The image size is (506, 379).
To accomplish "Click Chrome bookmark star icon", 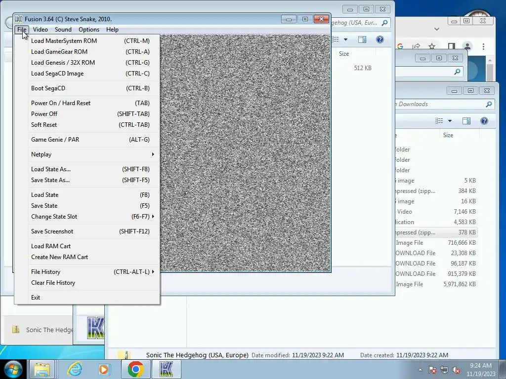I will [432, 46].
